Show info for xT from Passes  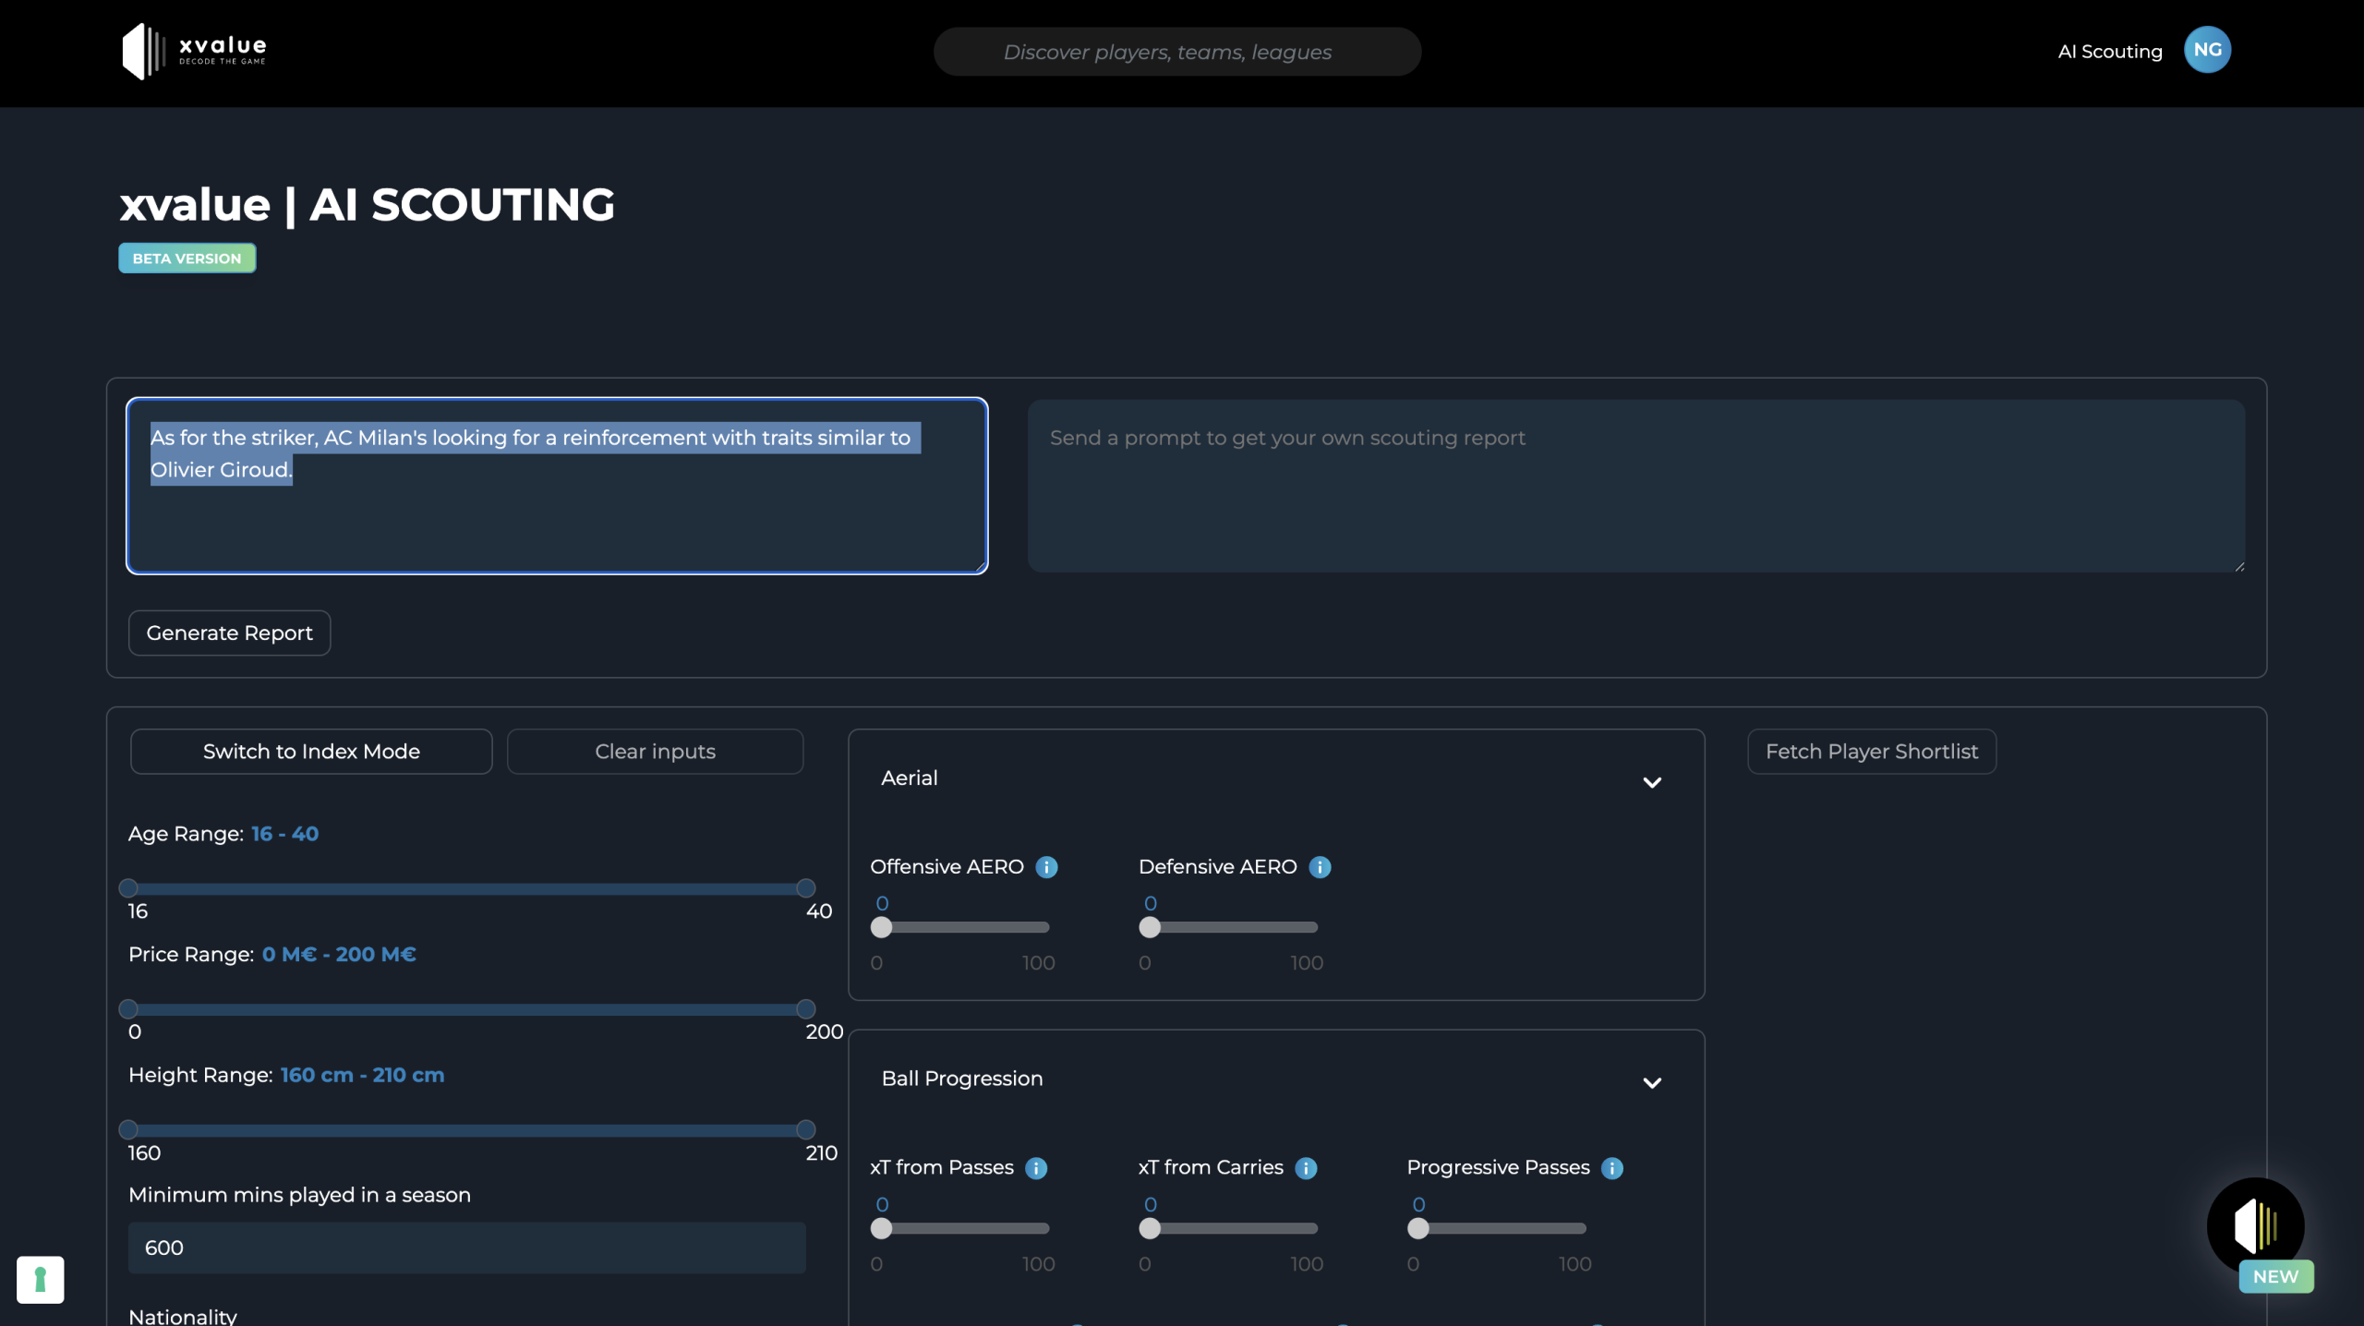coord(1036,1168)
